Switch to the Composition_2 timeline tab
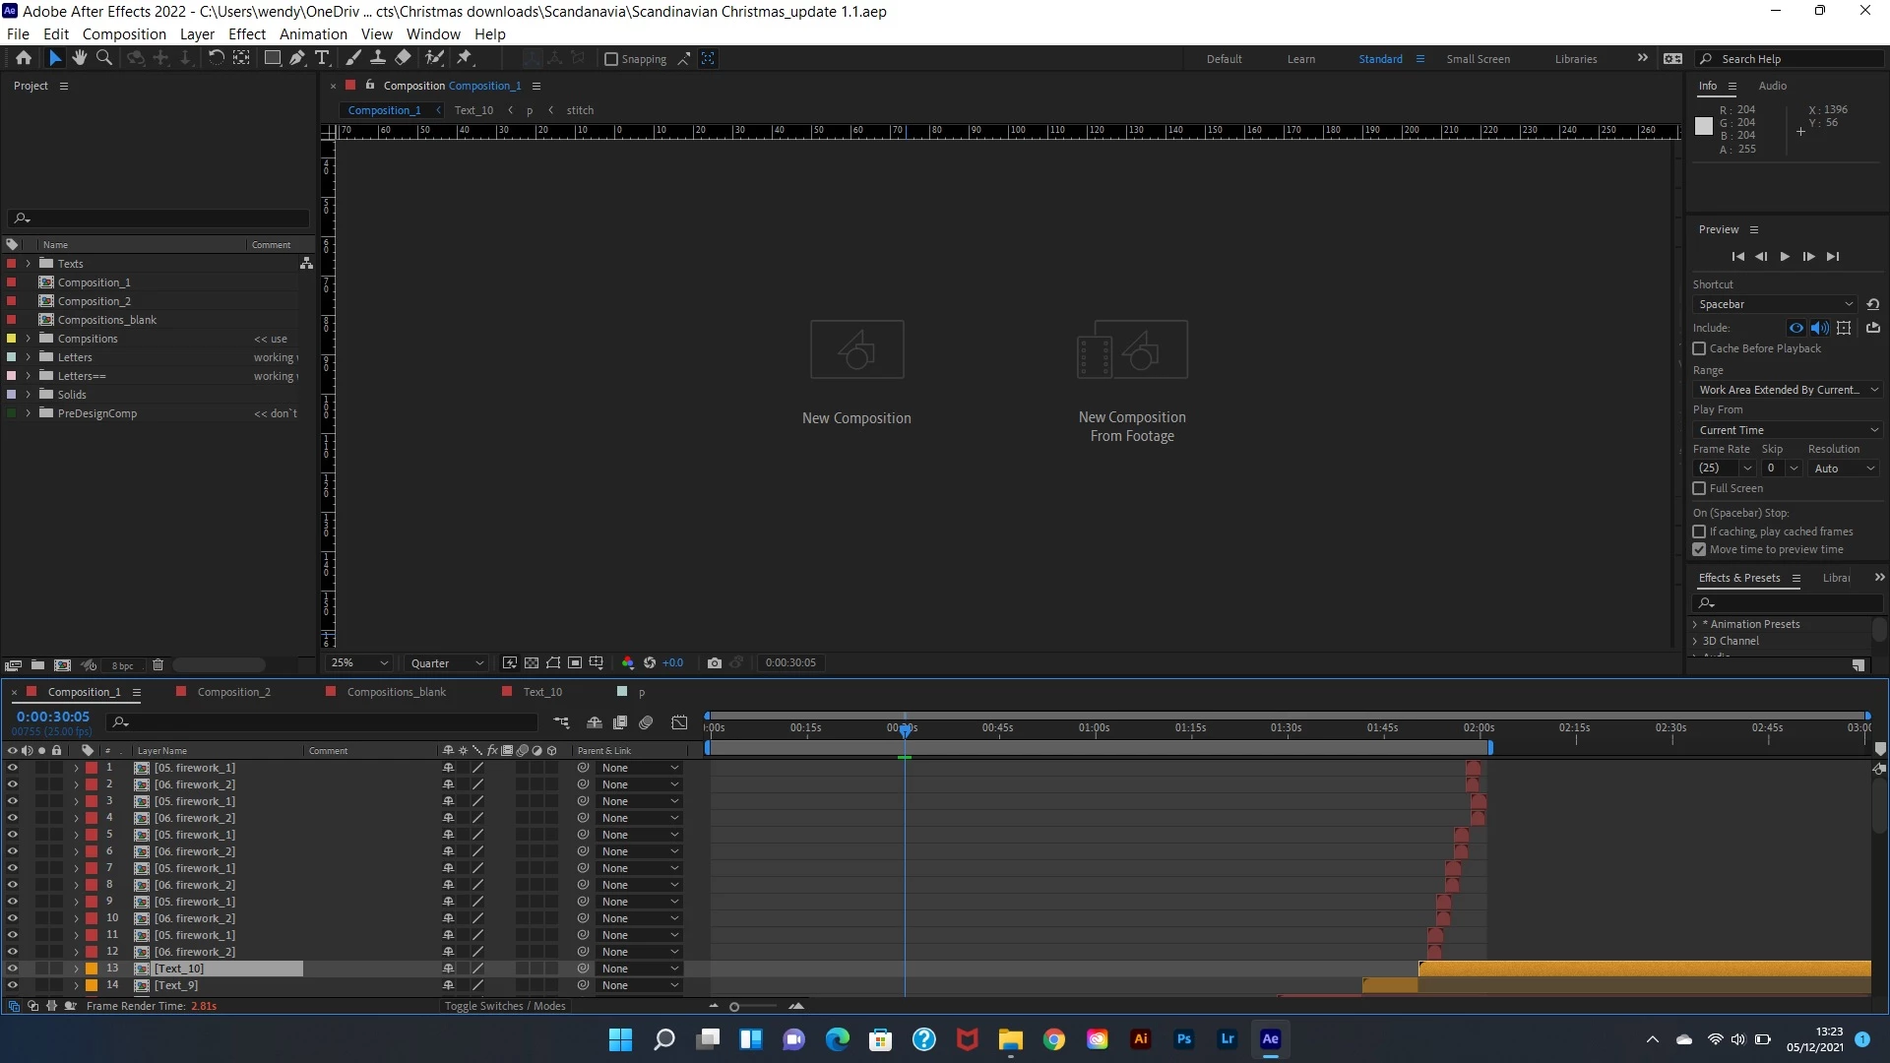 233,692
